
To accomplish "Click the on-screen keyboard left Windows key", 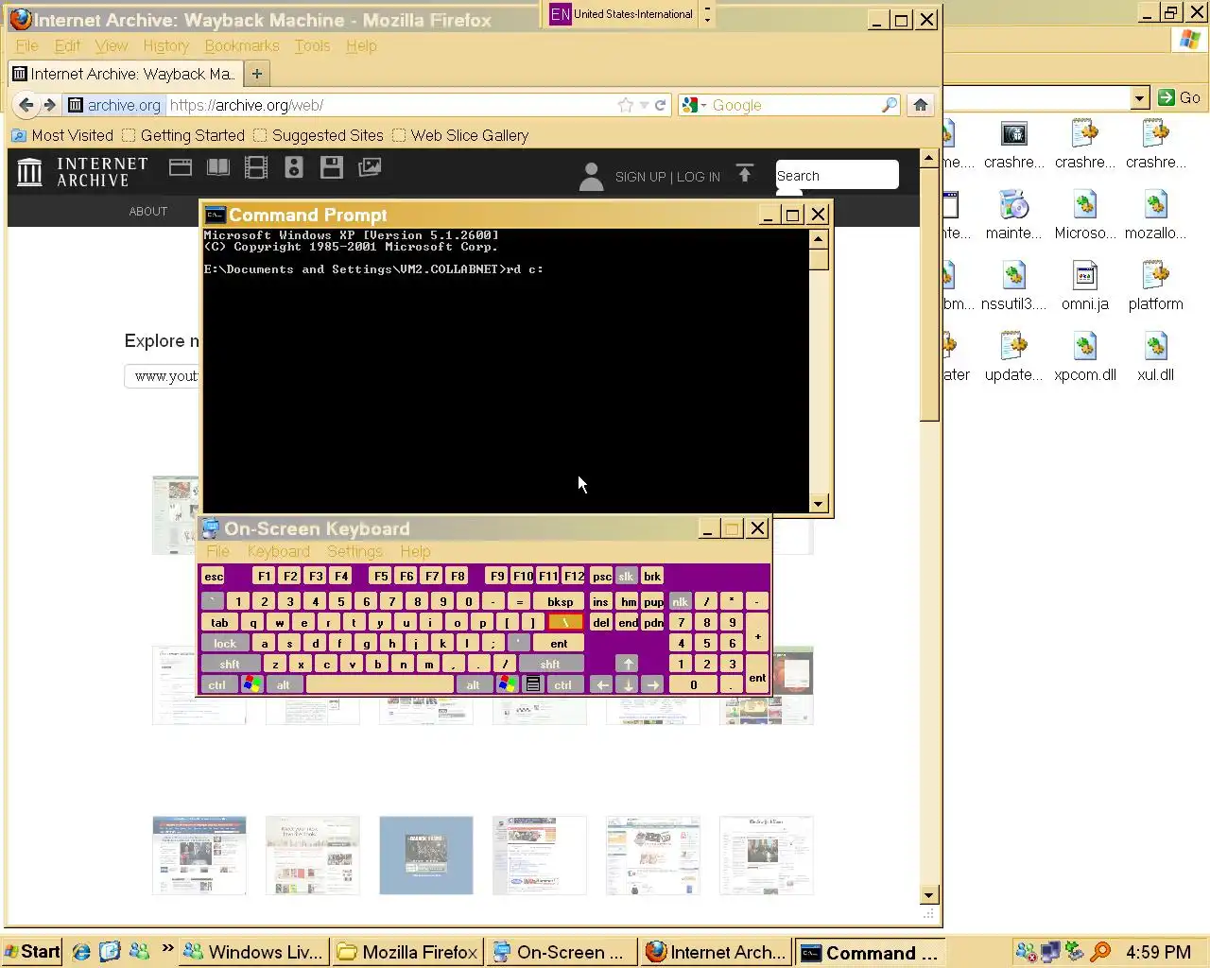I will coord(251,684).
